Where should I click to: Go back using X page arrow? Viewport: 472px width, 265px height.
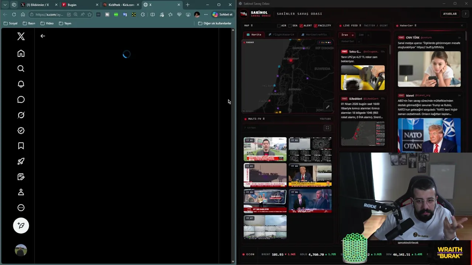[x=43, y=36]
